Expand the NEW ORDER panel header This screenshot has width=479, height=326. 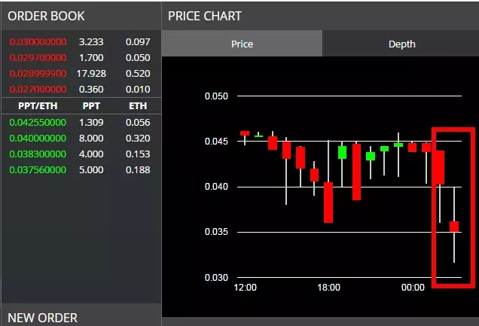[x=43, y=318]
